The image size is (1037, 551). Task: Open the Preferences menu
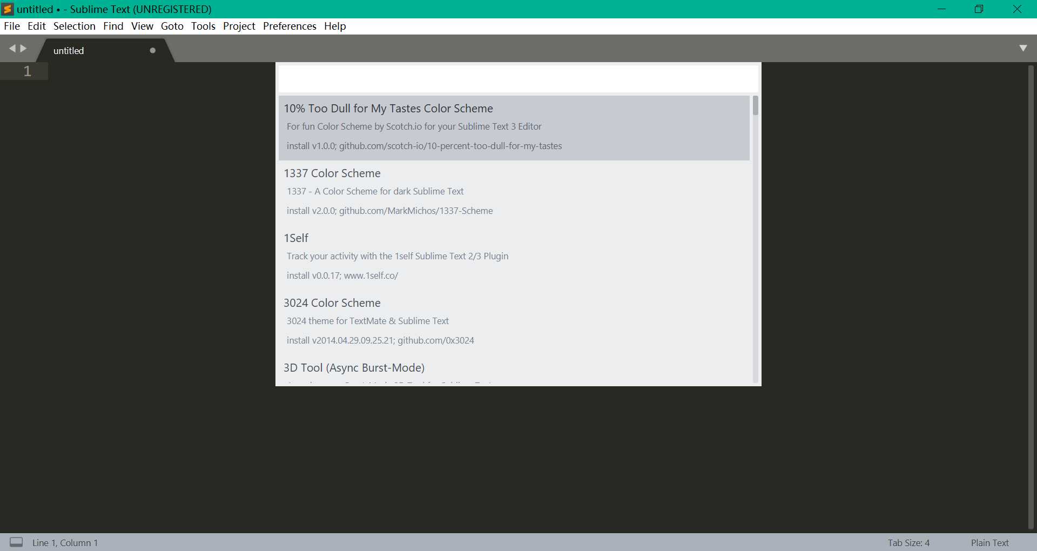[289, 26]
